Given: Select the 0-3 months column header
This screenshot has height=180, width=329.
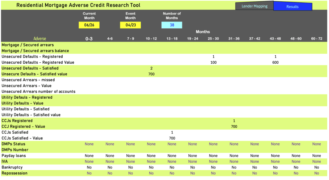Looking at the screenshot, I should pos(89,39).
